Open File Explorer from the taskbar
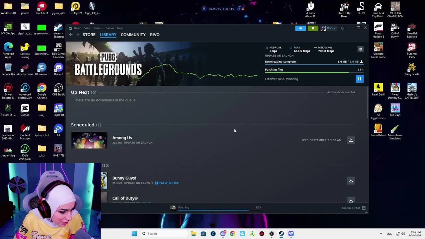This screenshot has width=425, height=239. (194, 234)
